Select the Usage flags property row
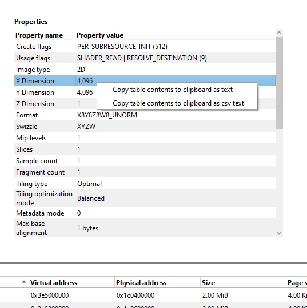The width and height of the screenshot is (307, 308). coord(145,58)
